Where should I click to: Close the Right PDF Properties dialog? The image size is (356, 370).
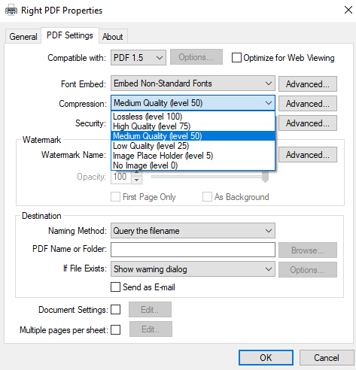348,10
